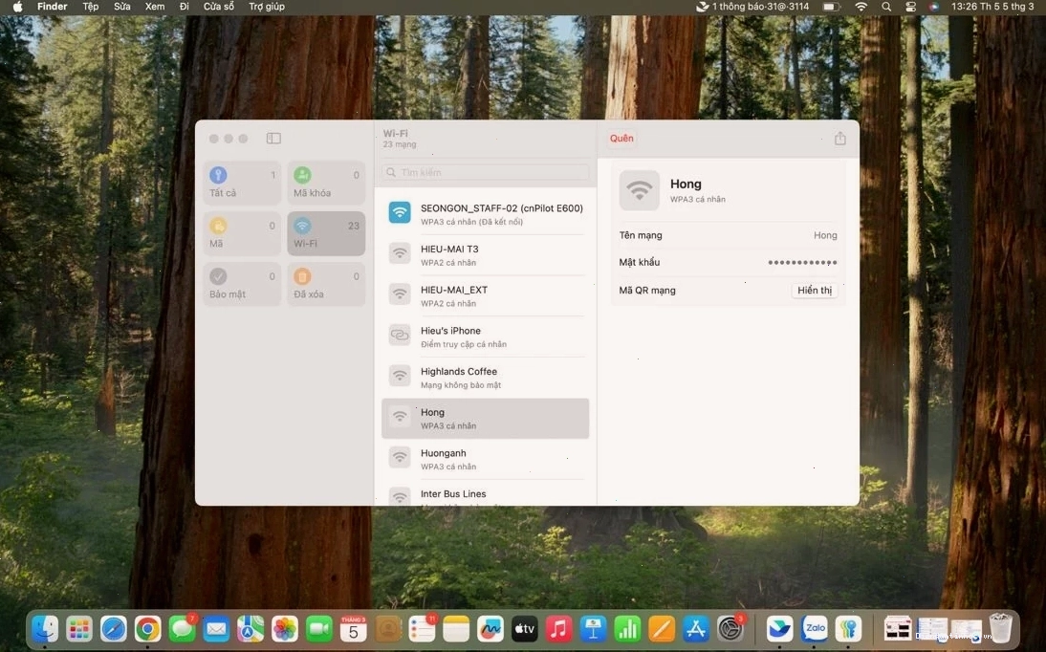This screenshot has width=1046, height=652.
Task: Open Calendar from the Dock
Action: tap(354, 629)
